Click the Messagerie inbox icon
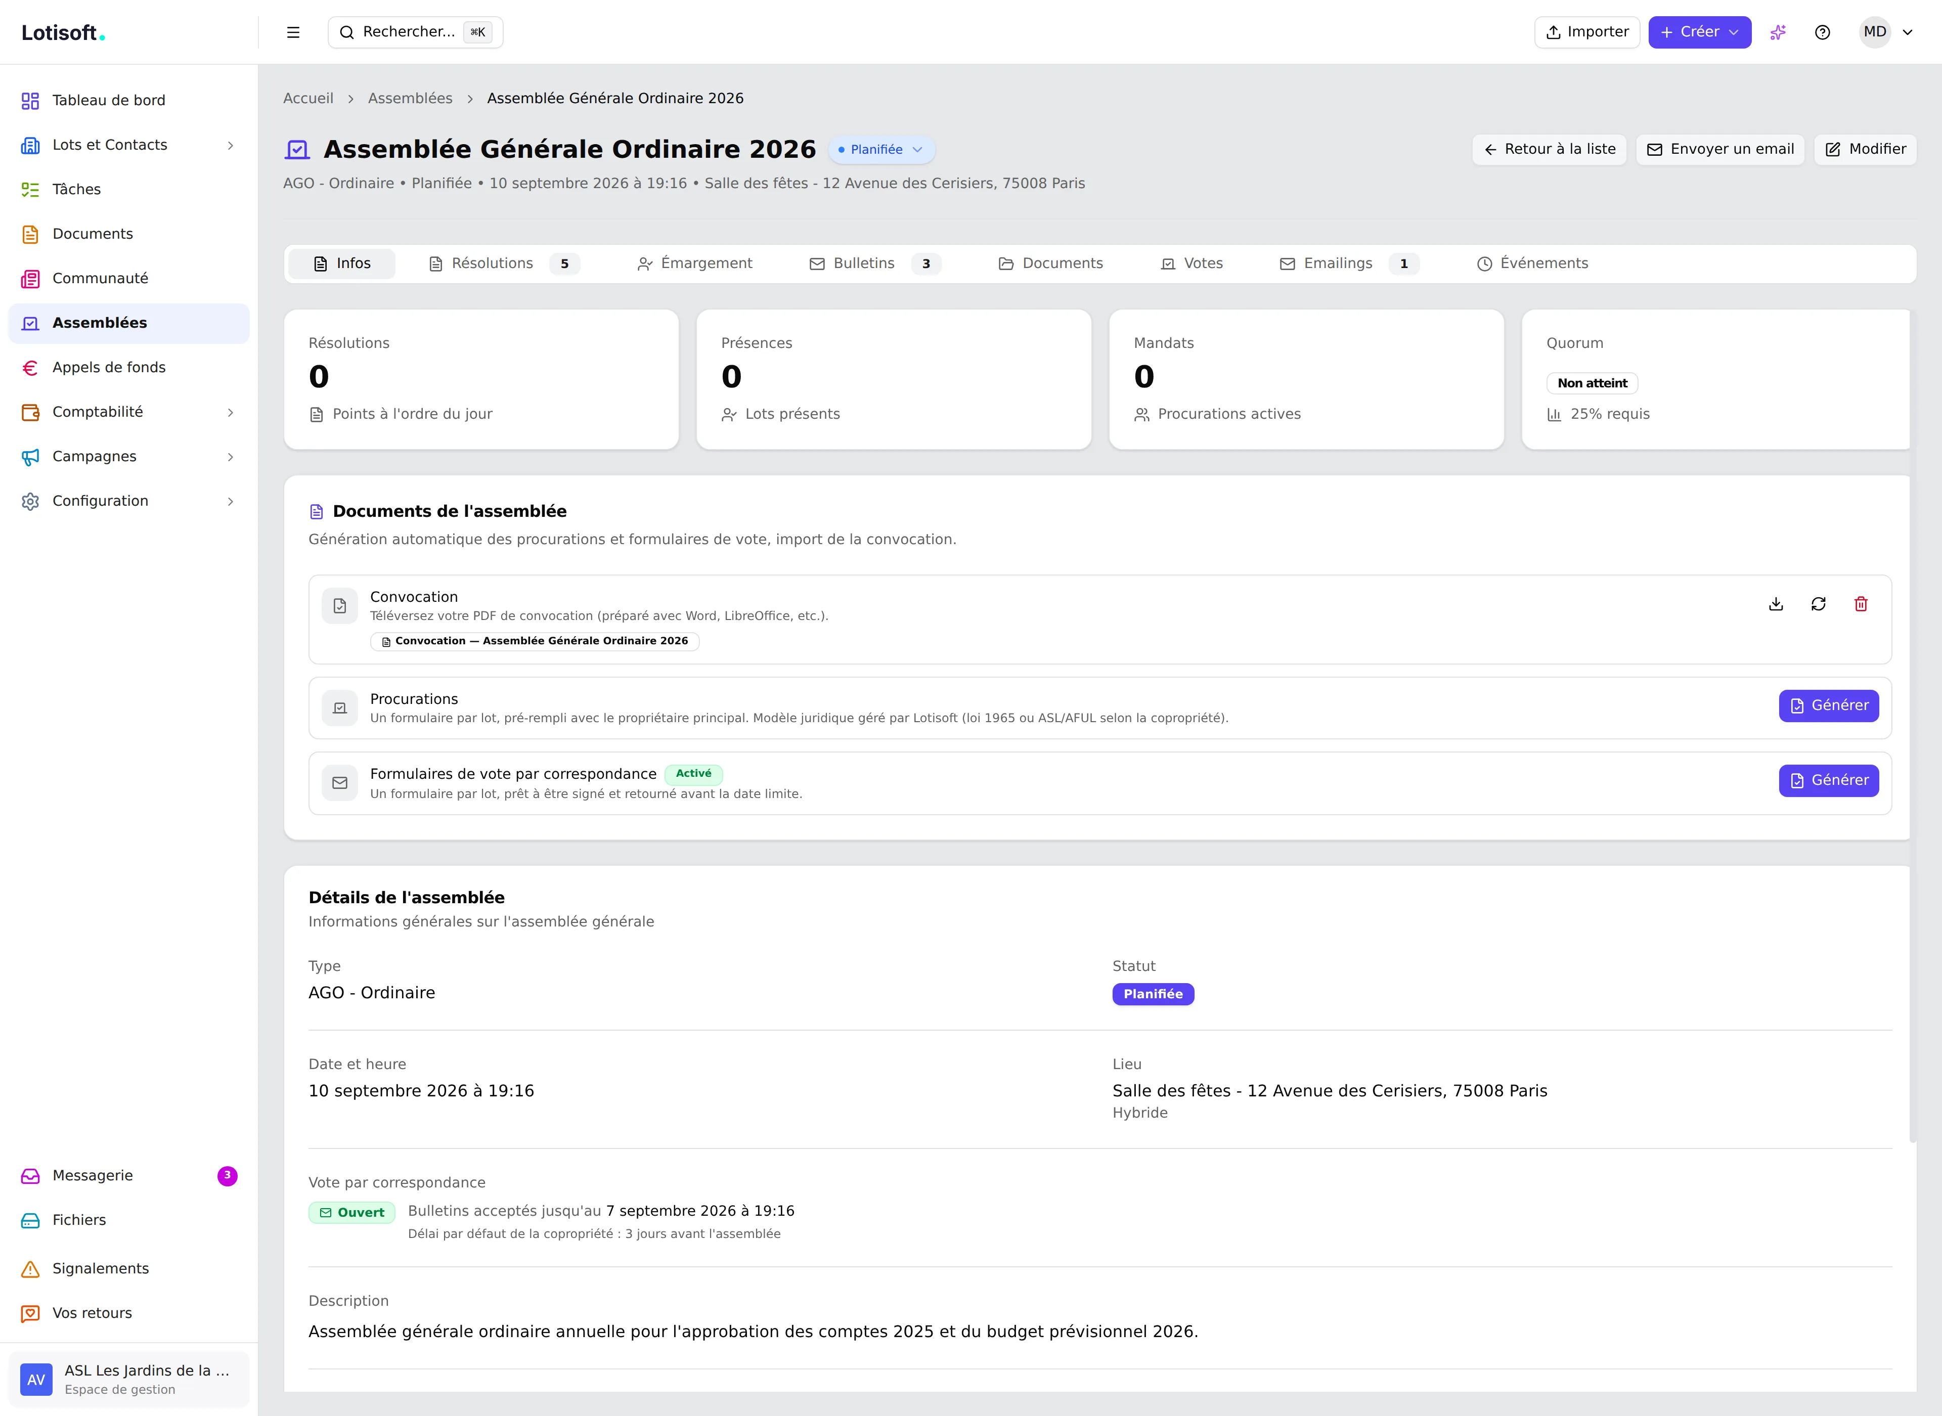Screen dimensions: 1942x1416 pos(30,1176)
